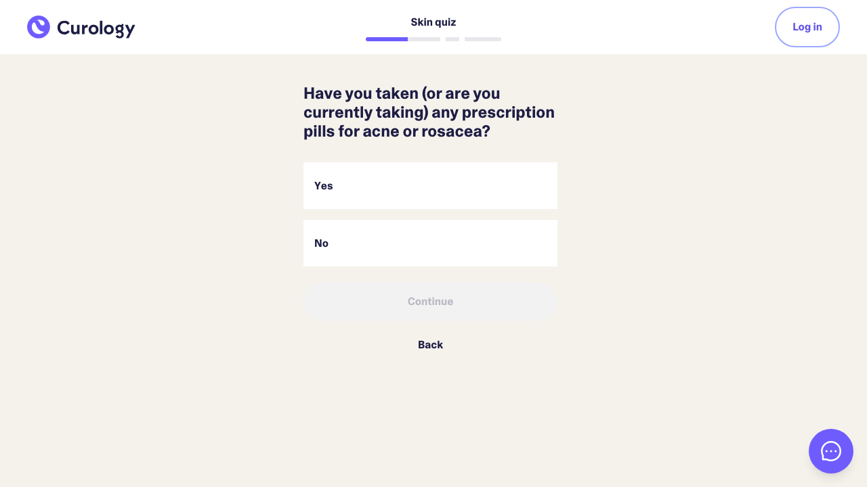
Task: Click the "No" text label
Action: click(321, 243)
